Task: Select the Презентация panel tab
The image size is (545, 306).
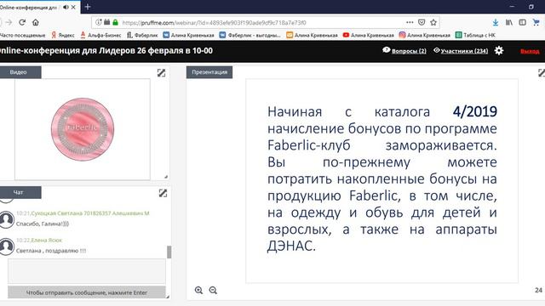Action: [x=209, y=72]
